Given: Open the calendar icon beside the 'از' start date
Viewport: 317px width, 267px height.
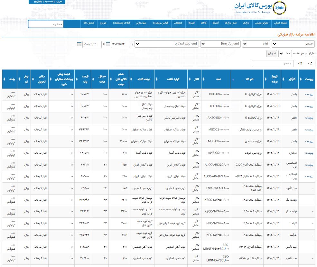Looking at the screenshot, I should pos(108,44).
